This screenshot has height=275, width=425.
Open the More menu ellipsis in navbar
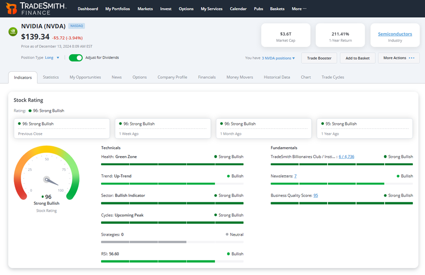pos(305,9)
